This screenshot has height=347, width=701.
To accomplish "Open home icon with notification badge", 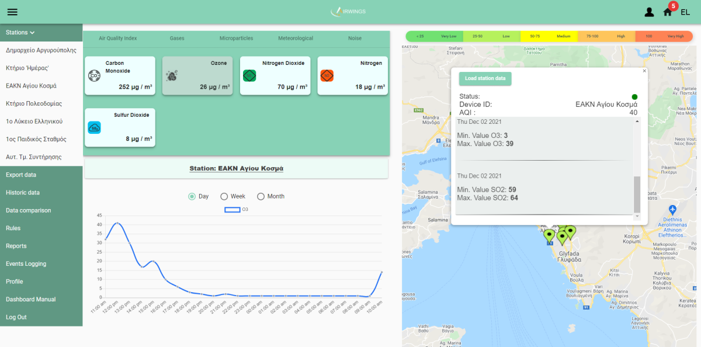I will point(668,12).
